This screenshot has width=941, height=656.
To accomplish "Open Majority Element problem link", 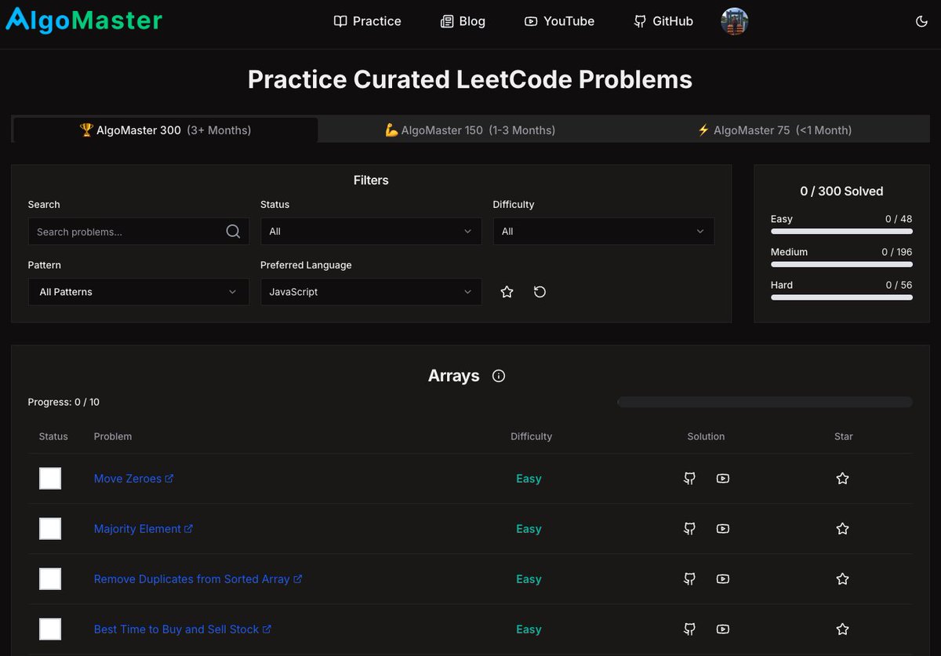I will [144, 529].
